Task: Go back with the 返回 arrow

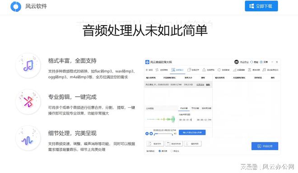Action: [149, 70]
